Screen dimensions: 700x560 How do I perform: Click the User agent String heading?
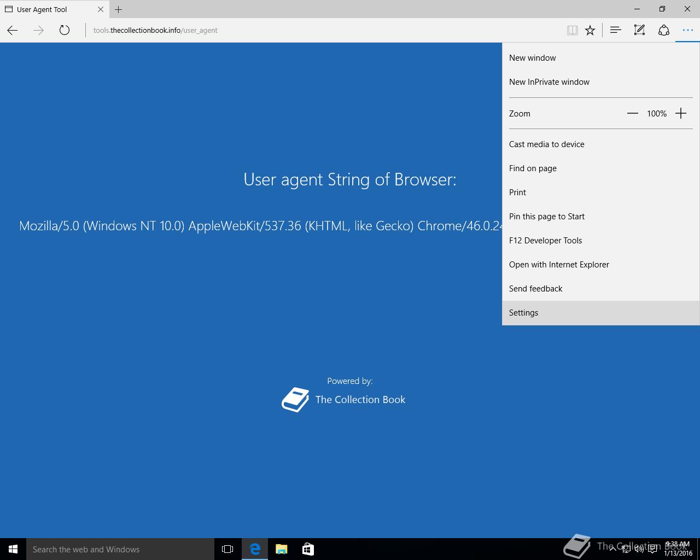tap(350, 179)
